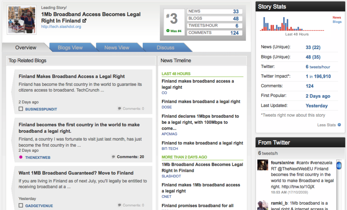
Task: Switch to the Blogs View tab
Action: click(x=70, y=48)
